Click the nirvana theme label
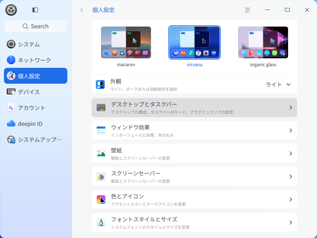The height and width of the screenshot is (238, 317). pyautogui.click(x=195, y=65)
